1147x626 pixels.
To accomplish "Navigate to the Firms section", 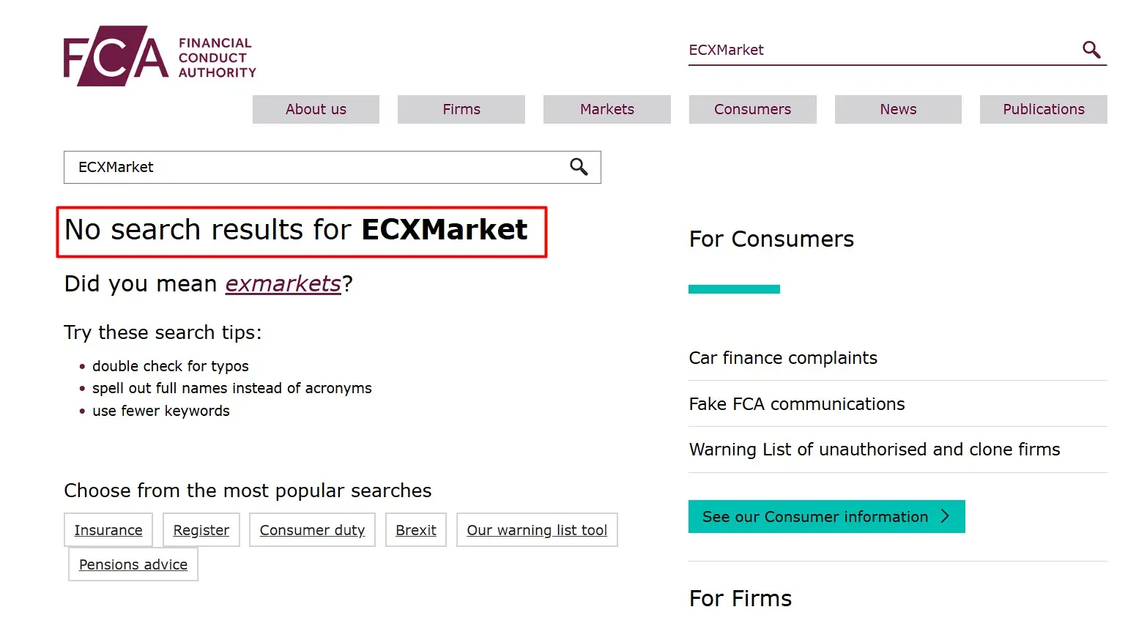I will [461, 109].
